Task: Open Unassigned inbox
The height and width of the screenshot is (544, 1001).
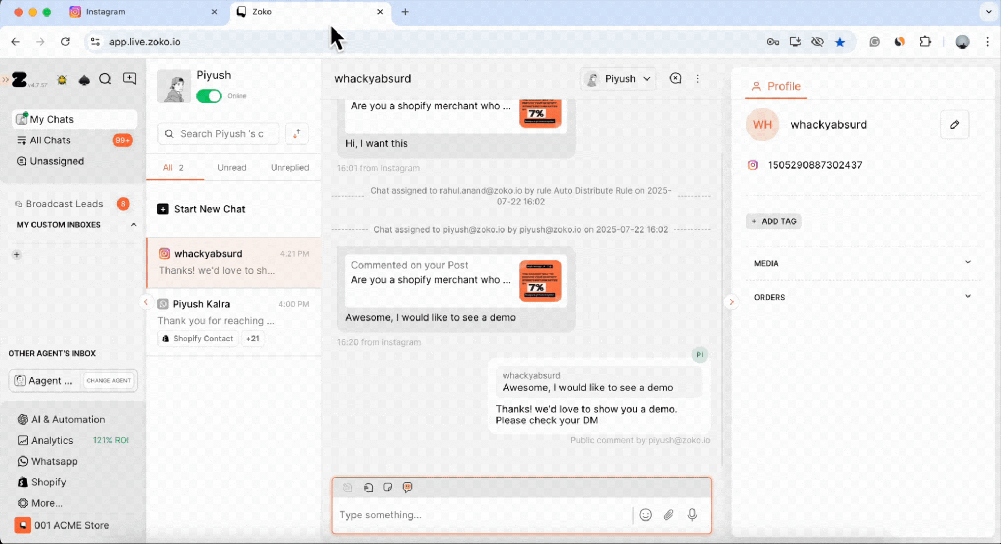Action: [x=74, y=161]
